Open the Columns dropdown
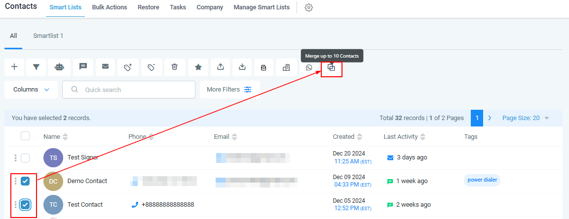The height and width of the screenshot is (219, 569). coord(31,90)
